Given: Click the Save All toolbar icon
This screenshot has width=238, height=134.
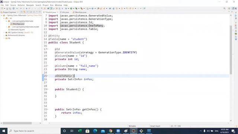Looking at the screenshot, I should (x=10, y=9).
